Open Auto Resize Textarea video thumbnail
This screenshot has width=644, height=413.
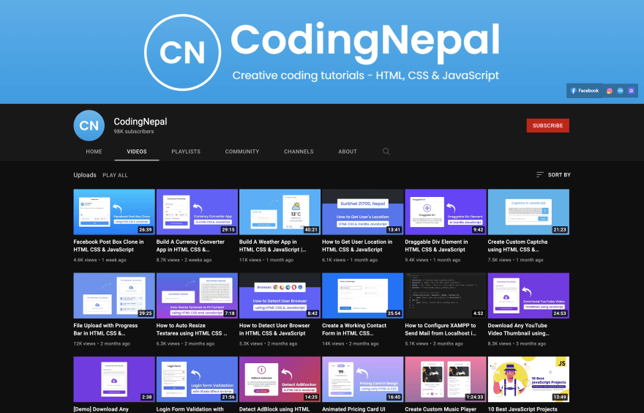click(x=197, y=295)
